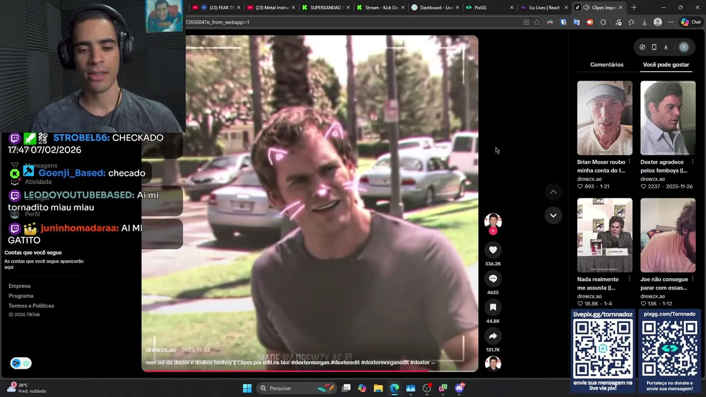Toggle the blue pill switch at bottom-left
The image size is (706, 397).
(x=21, y=363)
